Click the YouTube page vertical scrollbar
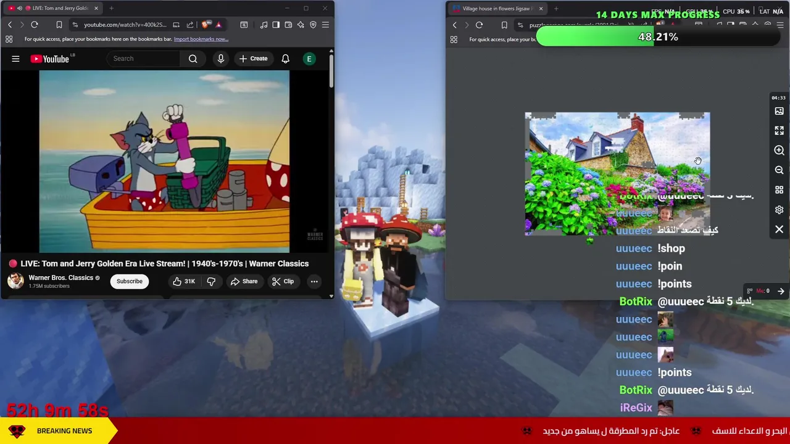 [x=331, y=71]
